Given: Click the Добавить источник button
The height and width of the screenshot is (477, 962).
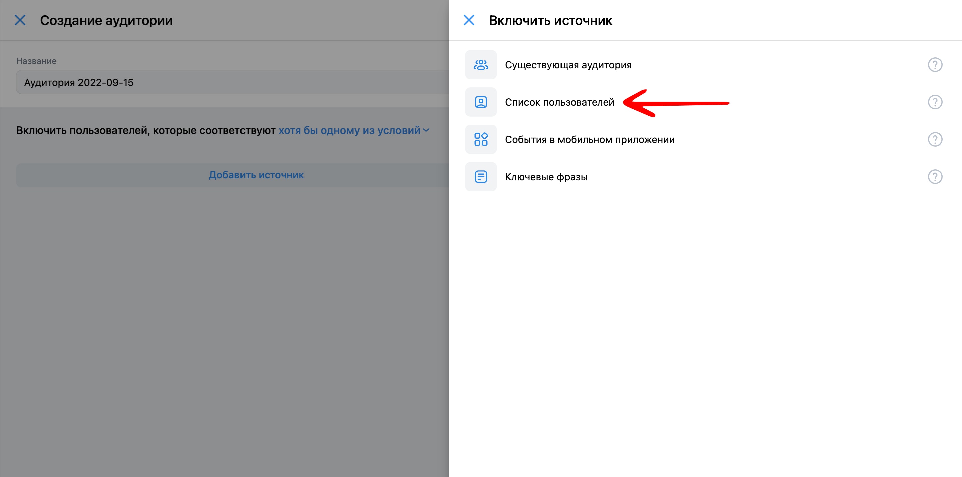Looking at the screenshot, I should click(232, 175).
